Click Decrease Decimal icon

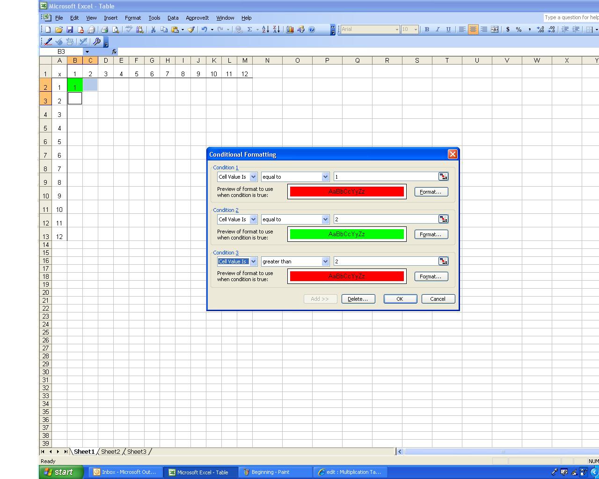(551, 29)
